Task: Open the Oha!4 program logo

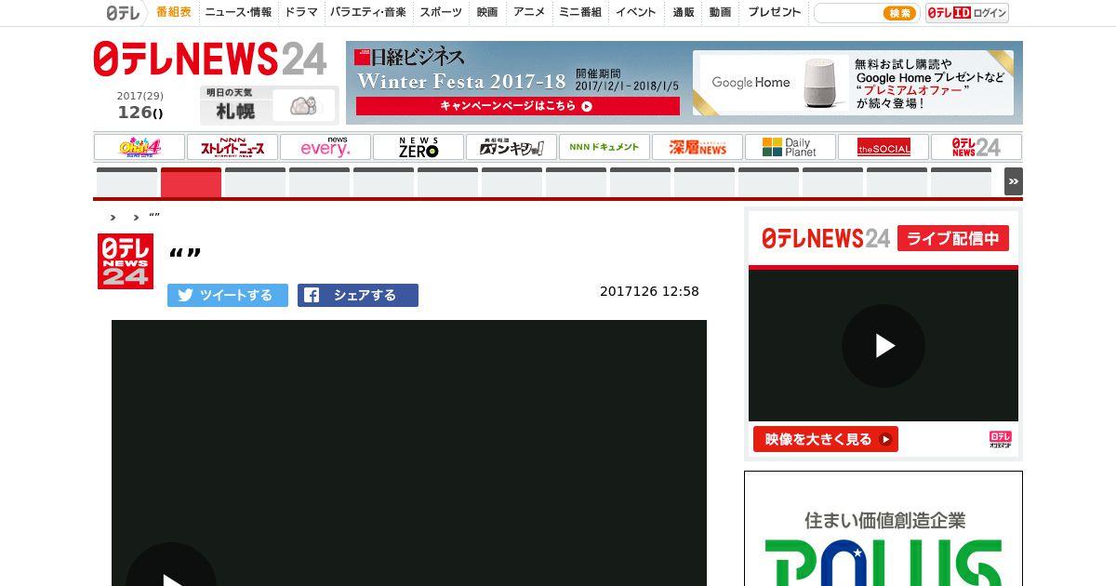Action: [x=139, y=147]
